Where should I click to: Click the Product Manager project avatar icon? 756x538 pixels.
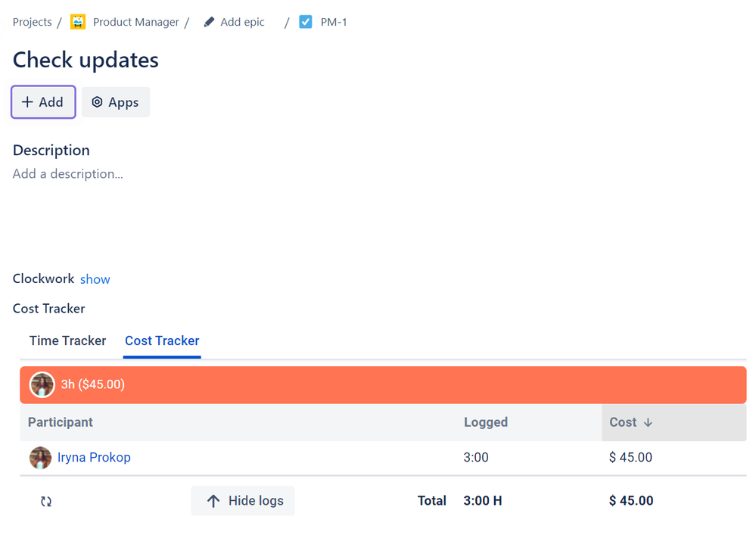click(78, 22)
